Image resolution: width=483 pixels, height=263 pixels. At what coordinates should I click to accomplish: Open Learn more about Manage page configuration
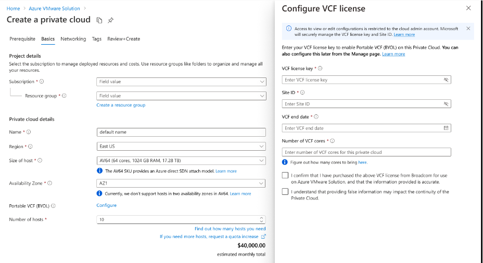pos(393,54)
